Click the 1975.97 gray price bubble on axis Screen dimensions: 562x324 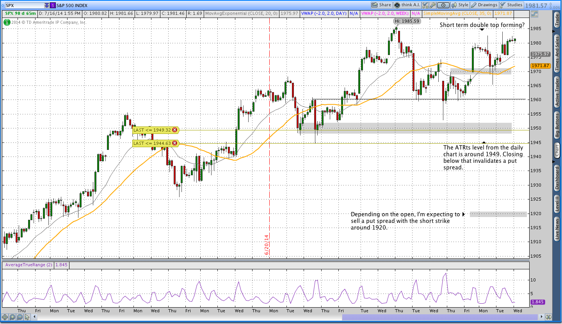point(541,54)
